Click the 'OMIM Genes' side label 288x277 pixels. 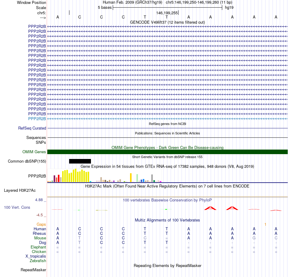pyautogui.click(x=34, y=152)
